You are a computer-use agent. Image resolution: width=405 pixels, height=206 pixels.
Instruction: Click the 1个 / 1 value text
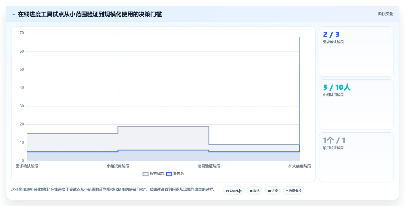pos(334,140)
